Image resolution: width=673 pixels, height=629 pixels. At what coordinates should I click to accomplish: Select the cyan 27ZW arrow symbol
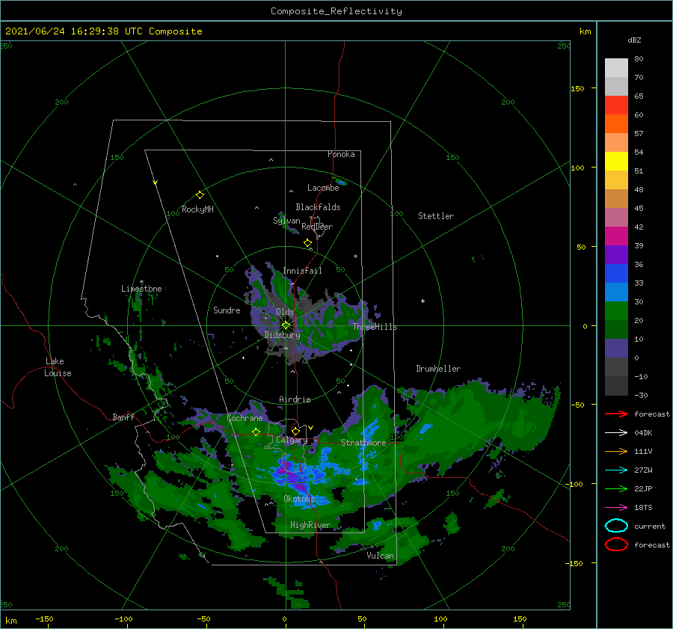(616, 470)
